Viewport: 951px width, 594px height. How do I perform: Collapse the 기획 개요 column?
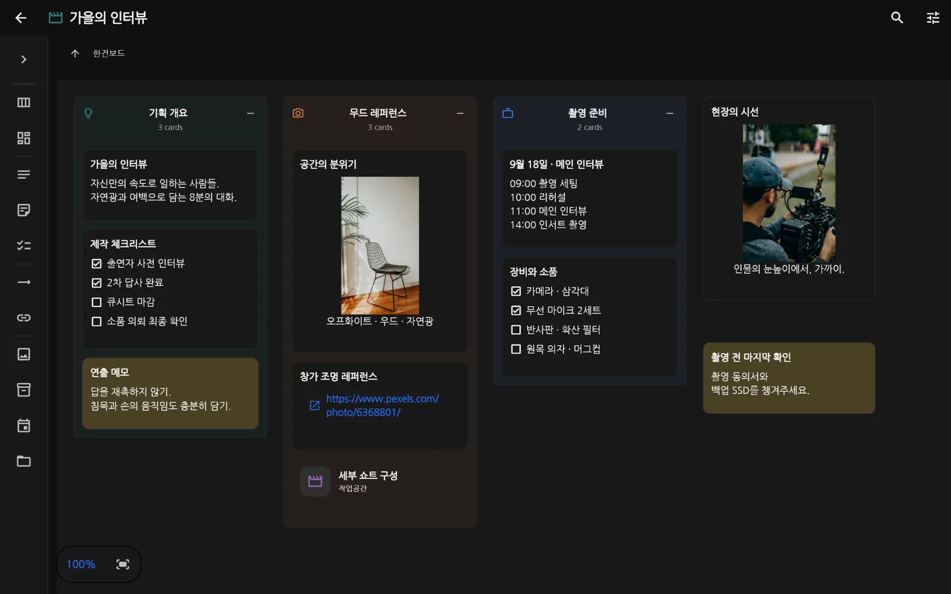coord(250,114)
